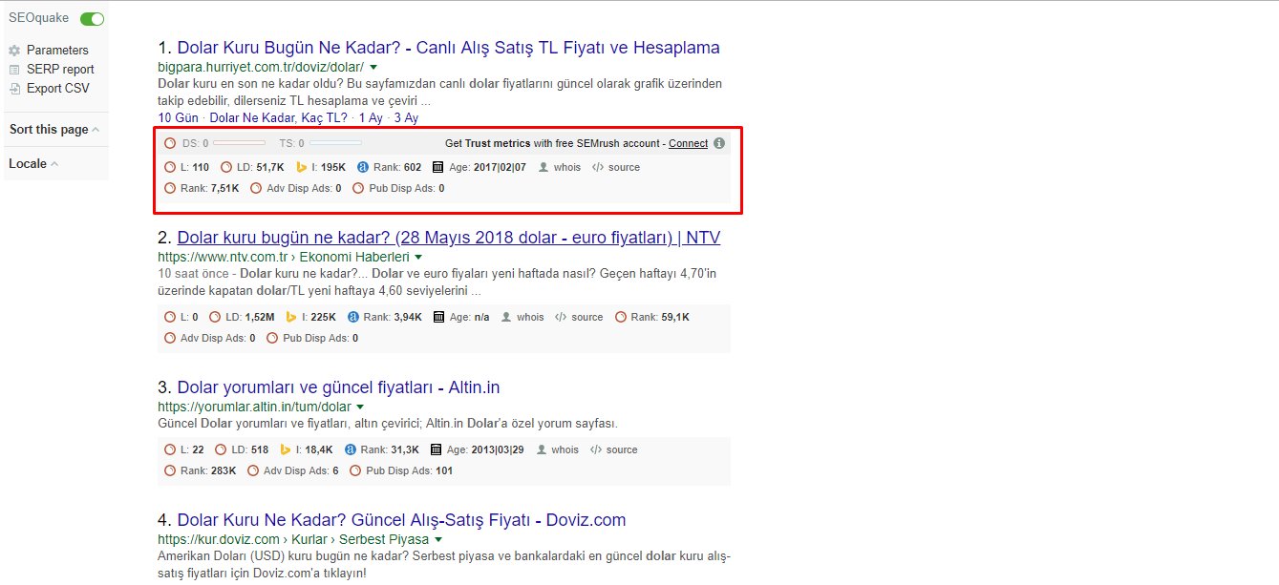The image size is (1279, 585).
Task: Open the SERP report
Action: [60, 70]
